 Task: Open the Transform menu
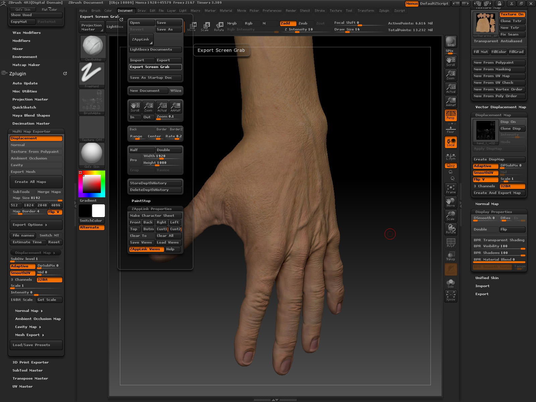[365, 11]
